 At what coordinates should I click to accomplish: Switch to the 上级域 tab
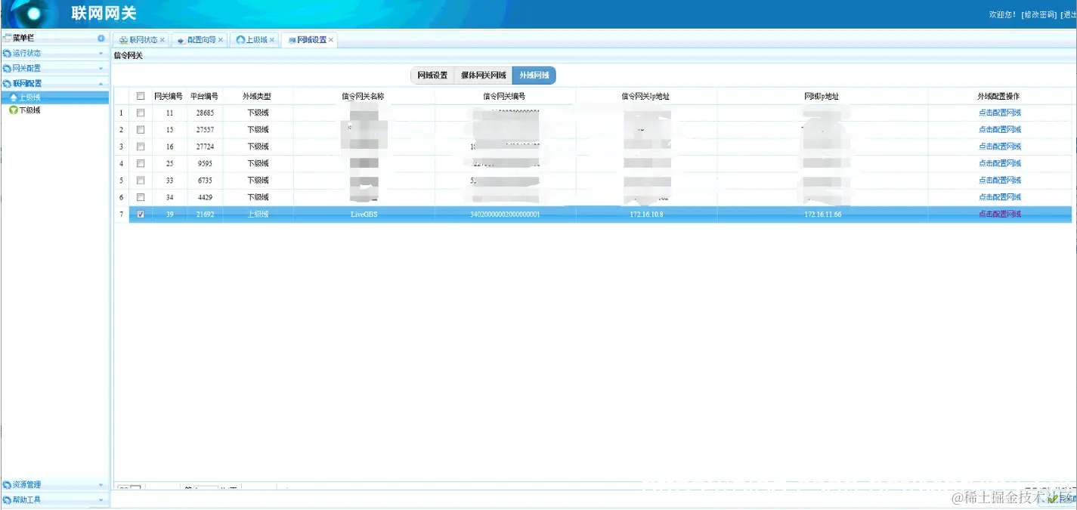pyautogui.click(x=256, y=40)
